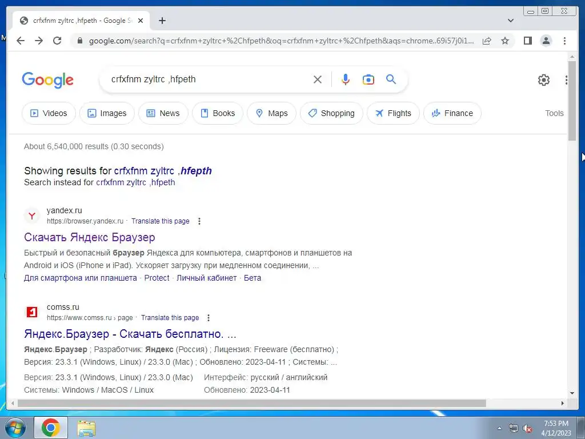Click the scroll up arrow

572,57
